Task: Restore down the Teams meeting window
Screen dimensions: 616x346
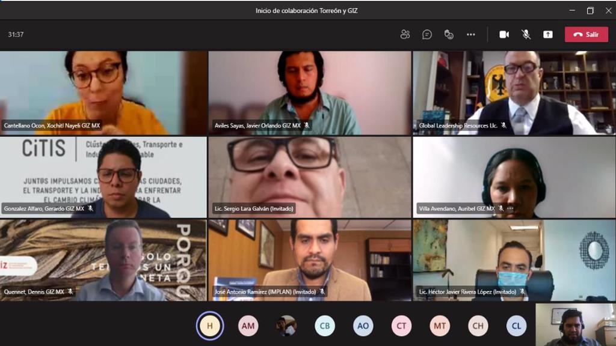Action: [590, 10]
